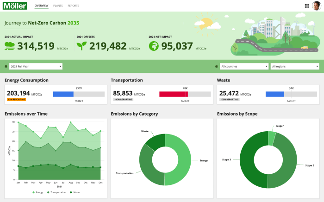Click the Scope 2 chart label

click(310, 165)
